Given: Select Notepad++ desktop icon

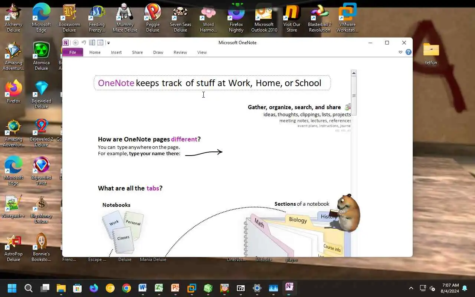Looking at the screenshot, I should click(x=13, y=206).
